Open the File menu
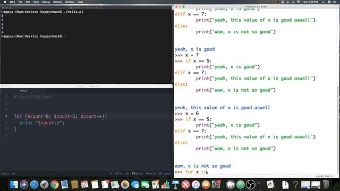 pos(20,2)
